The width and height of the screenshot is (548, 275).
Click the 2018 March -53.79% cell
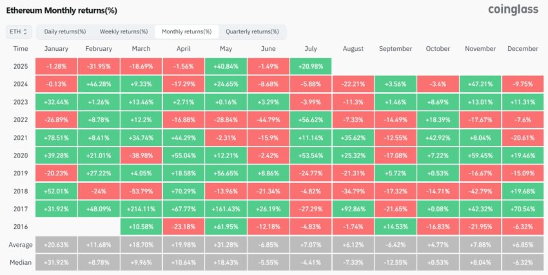pos(141,191)
